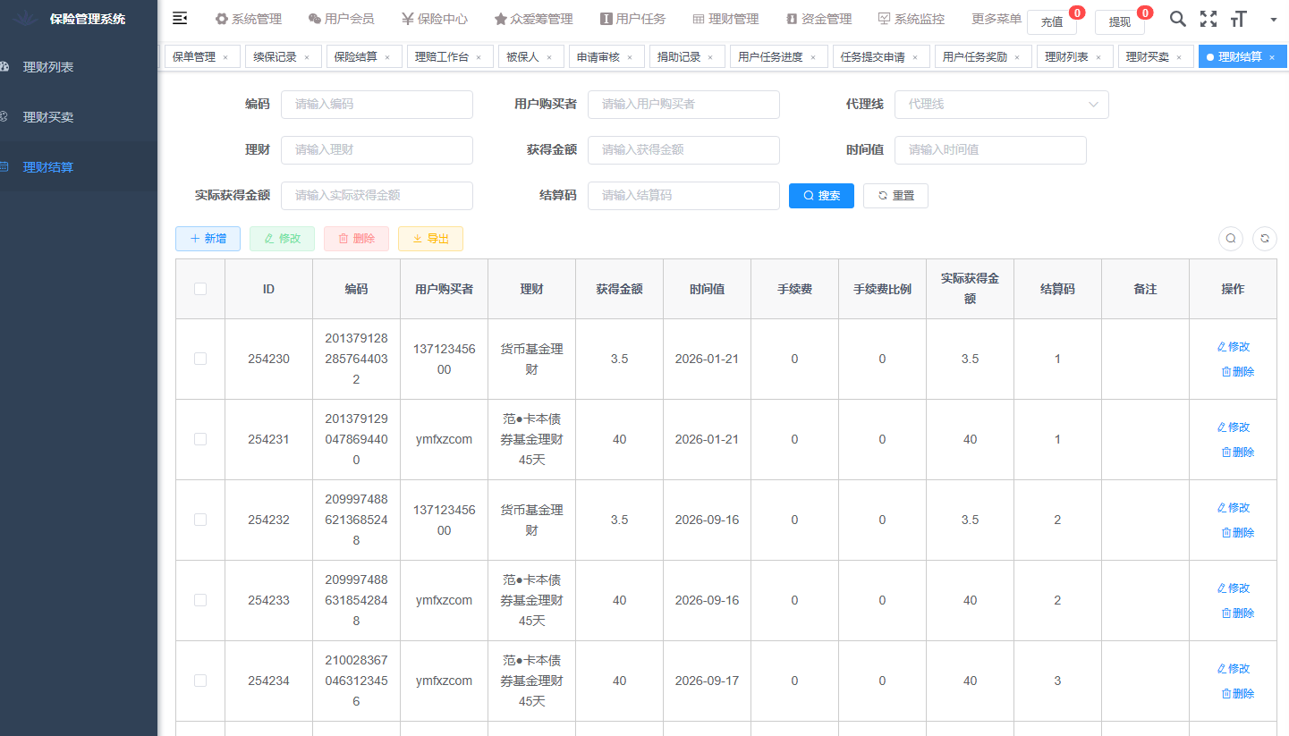
Task: Open the 理财管理 top menu
Action: tap(725, 19)
